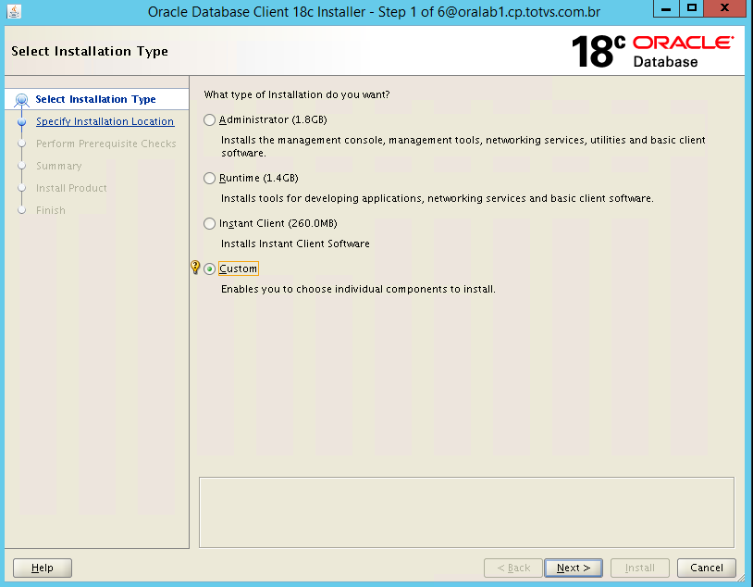Click the Next button to proceed
Viewport: 753px width, 587px height.
(x=573, y=568)
